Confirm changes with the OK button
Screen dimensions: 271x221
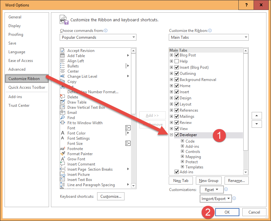pyautogui.click(x=227, y=212)
